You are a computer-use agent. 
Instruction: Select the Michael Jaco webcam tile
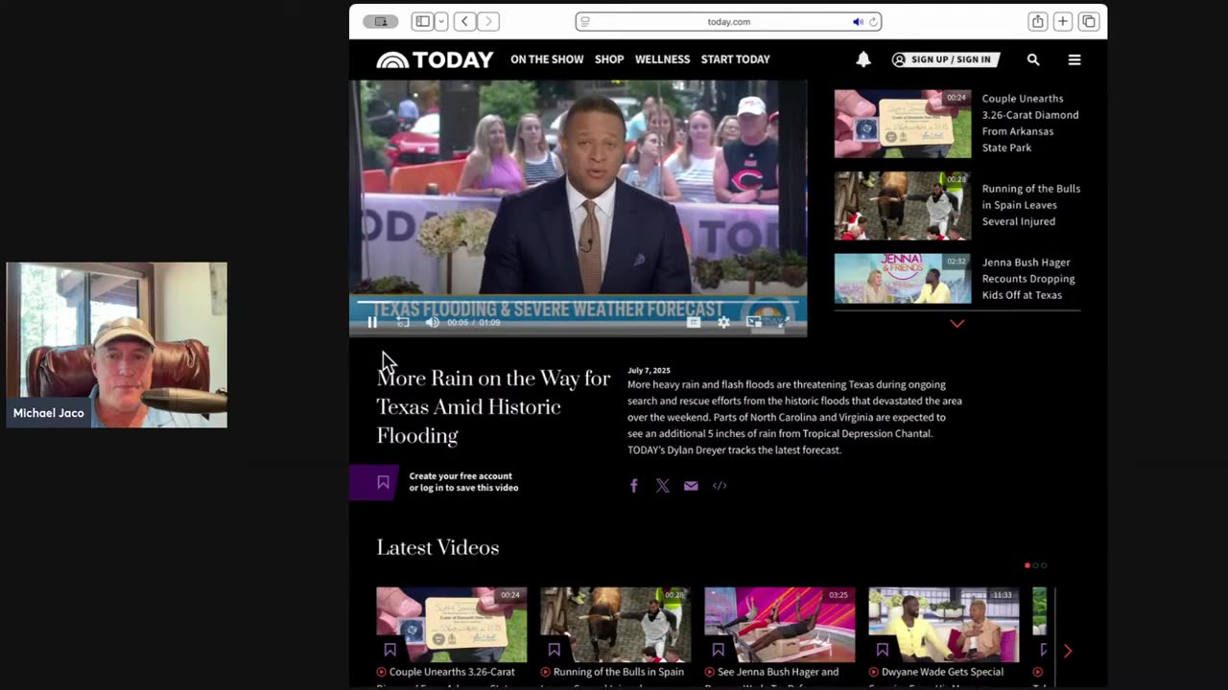click(117, 345)
